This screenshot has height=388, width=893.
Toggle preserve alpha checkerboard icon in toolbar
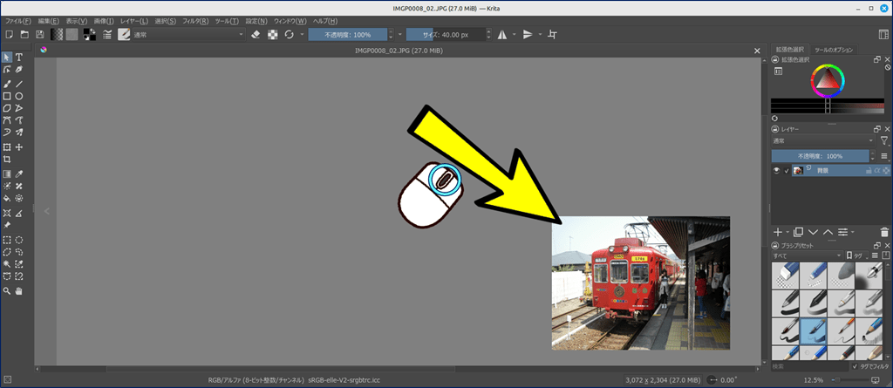pyautogui.click(x=272, y=34)
